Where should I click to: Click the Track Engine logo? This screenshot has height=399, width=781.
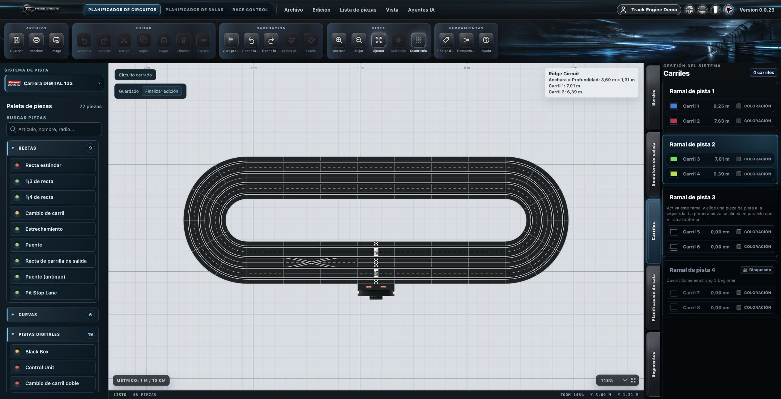pos(40,9)
